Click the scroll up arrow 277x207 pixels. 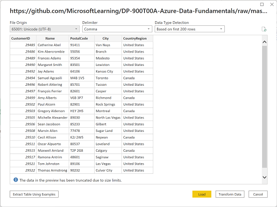coord(265,42)
